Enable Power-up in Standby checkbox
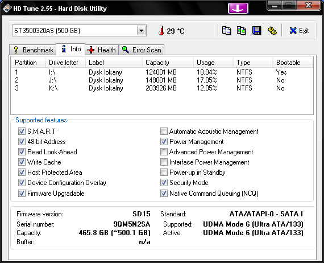 (x=164, y=172)
